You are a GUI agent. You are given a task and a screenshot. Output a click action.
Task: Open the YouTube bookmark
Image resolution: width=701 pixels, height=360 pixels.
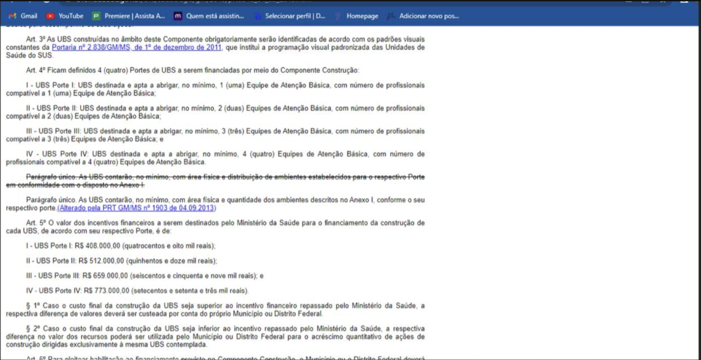pyautogui.click(x=65, y=16)
